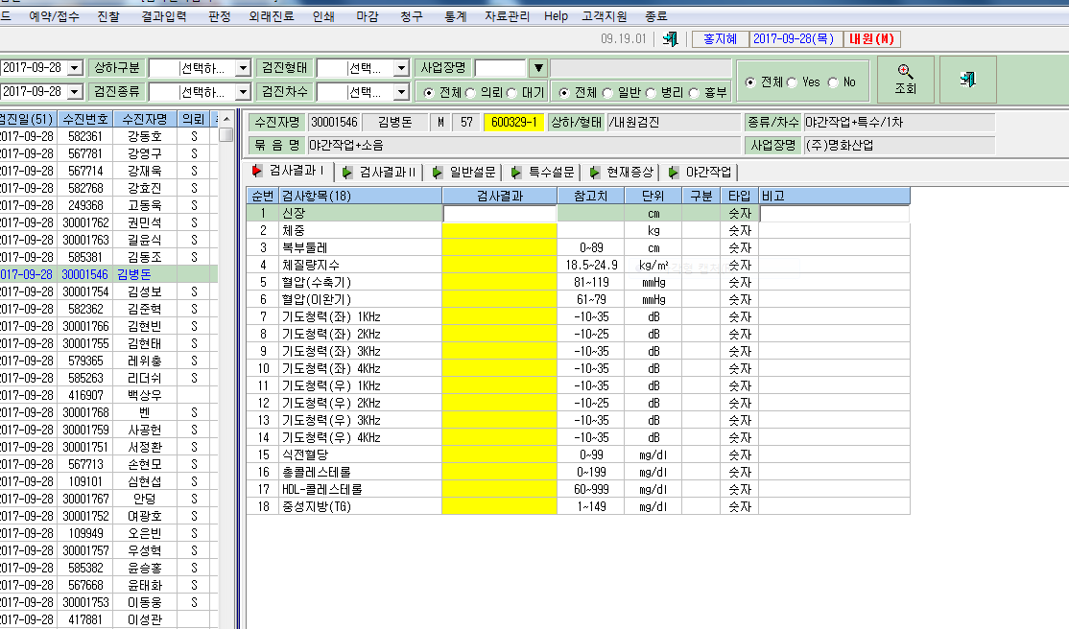Expand the 검진차수 dropdown list
This screenshot has height=629, width=1069.
tap(401, 91)
